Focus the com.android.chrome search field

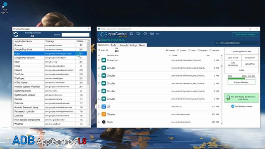237,43
